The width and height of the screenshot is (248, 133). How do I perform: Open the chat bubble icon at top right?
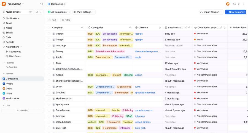click(234, 4)
